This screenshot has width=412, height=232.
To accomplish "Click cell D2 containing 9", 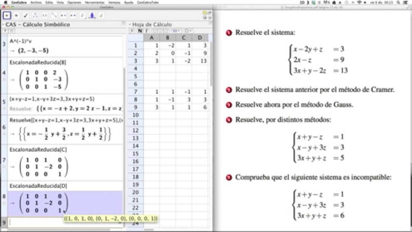I will coord(200,53).
